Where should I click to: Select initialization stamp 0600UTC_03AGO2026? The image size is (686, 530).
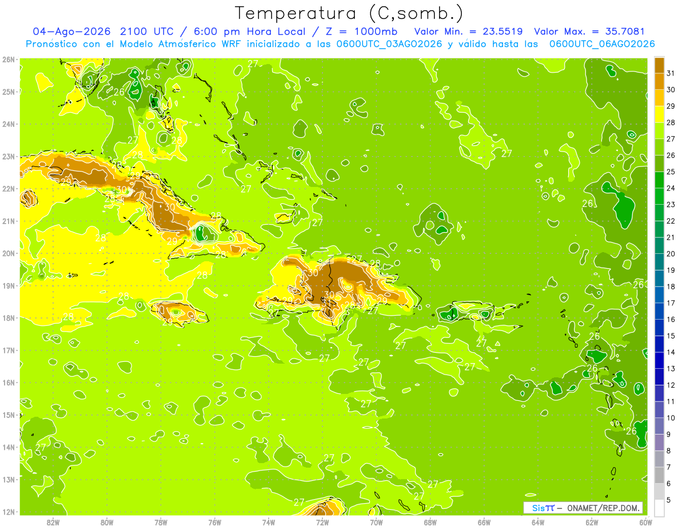tap(390, 44)
